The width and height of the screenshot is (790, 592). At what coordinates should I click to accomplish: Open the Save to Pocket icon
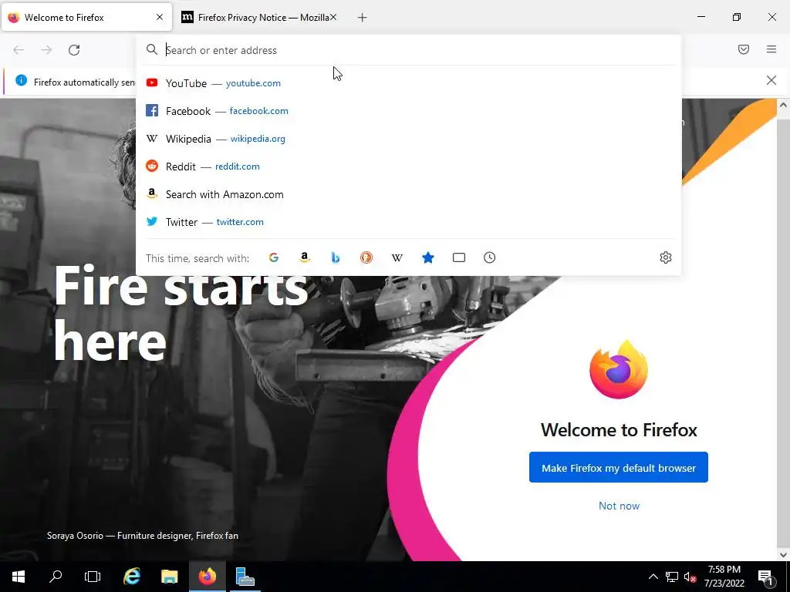point(744,49)
